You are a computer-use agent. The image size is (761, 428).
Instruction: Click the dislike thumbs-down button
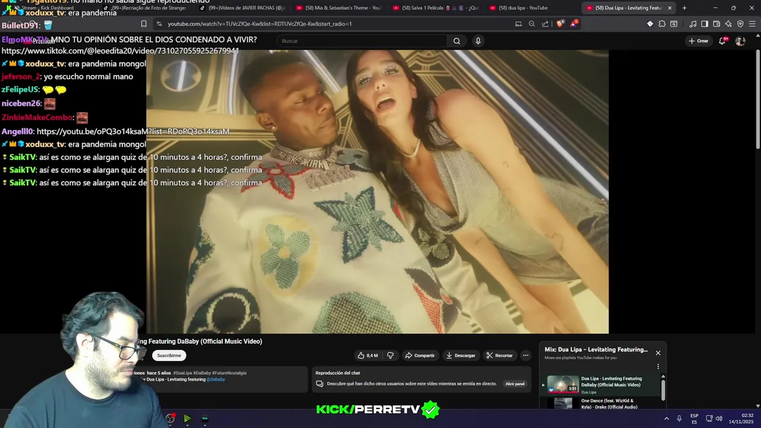[391, 355]
